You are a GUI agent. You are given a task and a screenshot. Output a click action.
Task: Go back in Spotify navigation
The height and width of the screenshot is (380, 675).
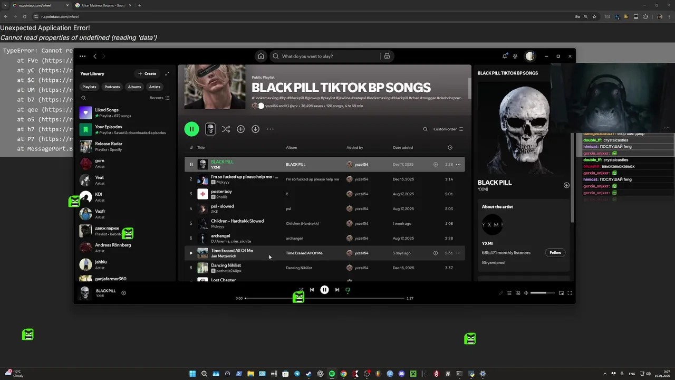pos(95,56)
